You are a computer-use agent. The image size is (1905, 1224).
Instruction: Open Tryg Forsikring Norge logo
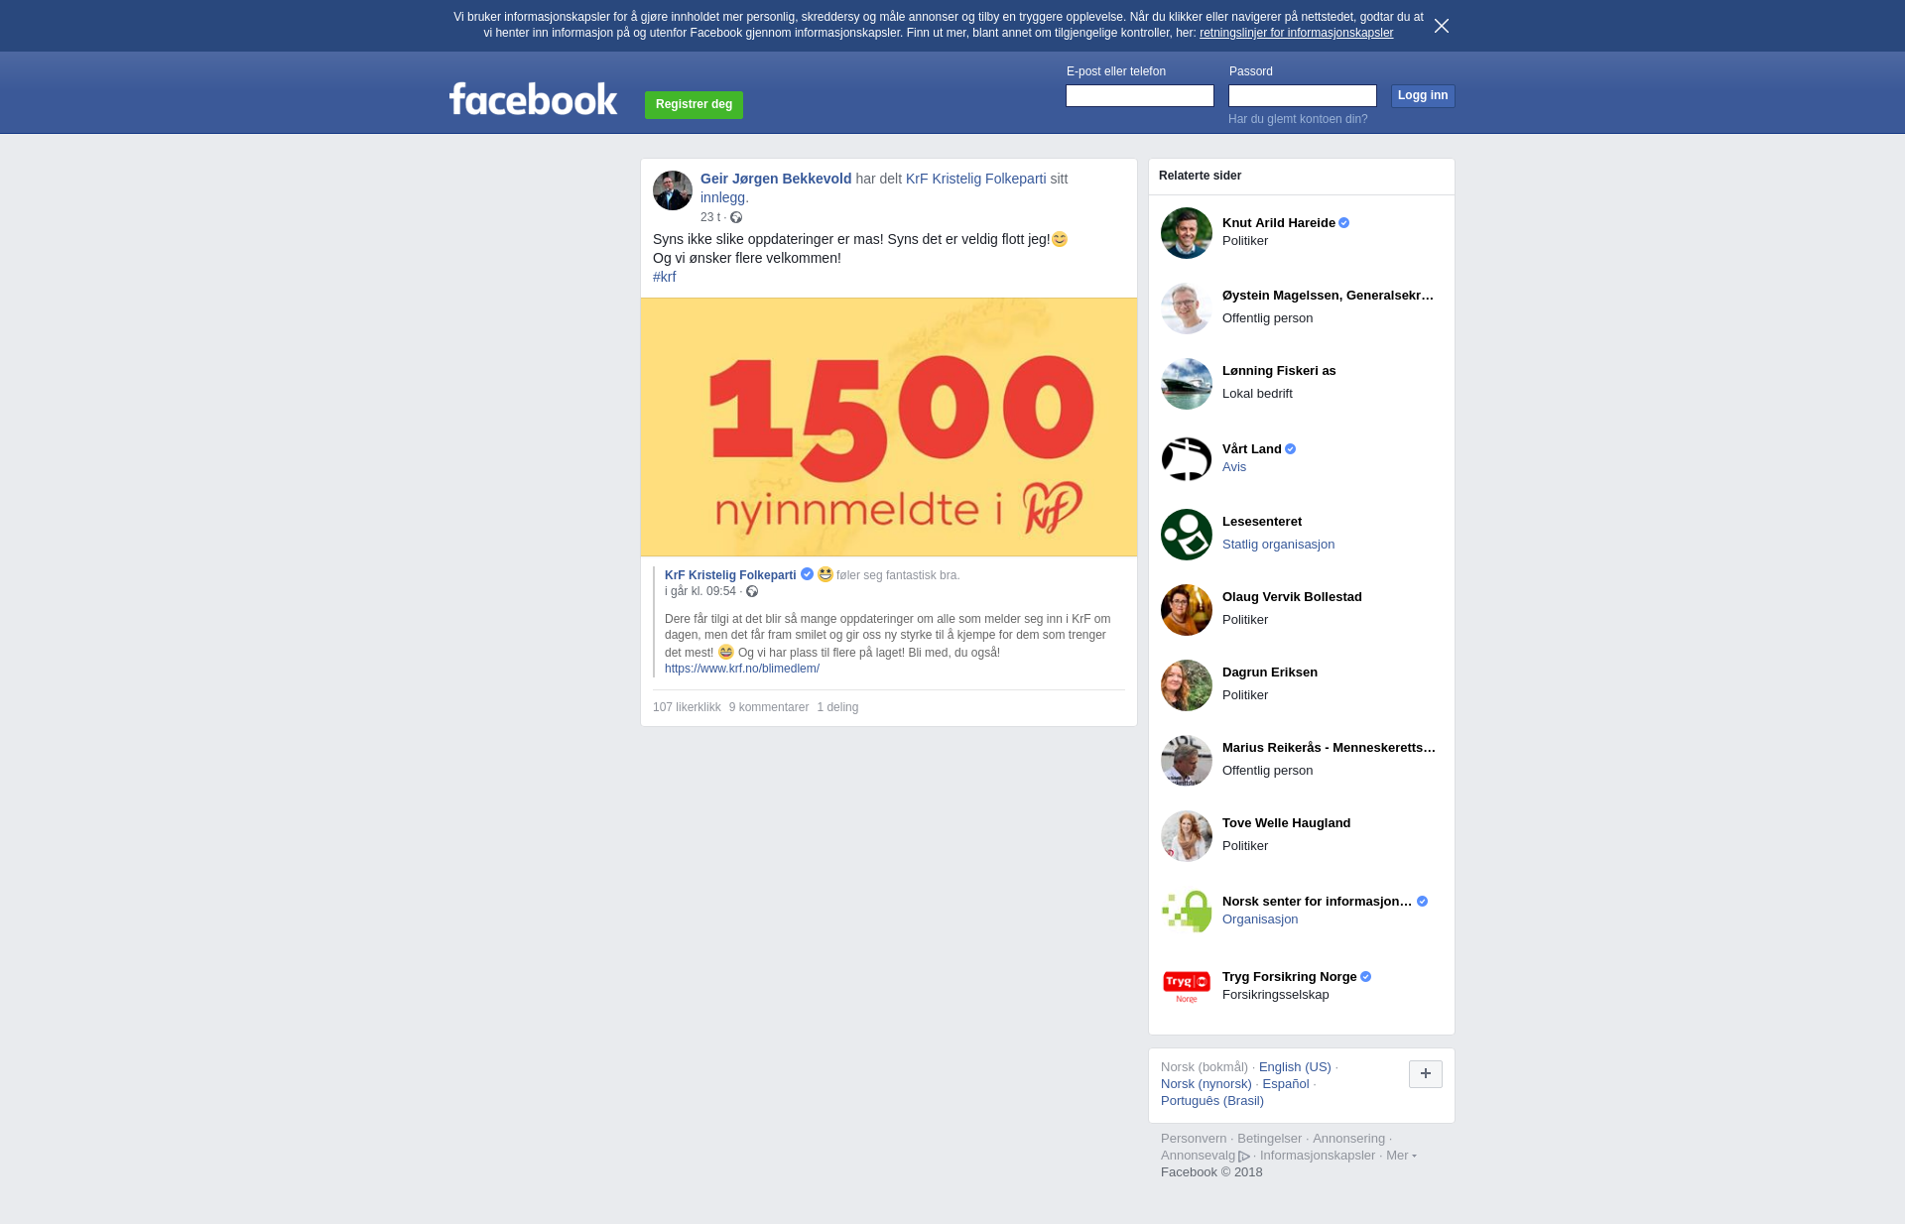[x=1187, y=987]
